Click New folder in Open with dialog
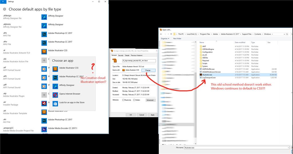Image resolution: width=293 pixels, height=154 pixels. (177, 38)
